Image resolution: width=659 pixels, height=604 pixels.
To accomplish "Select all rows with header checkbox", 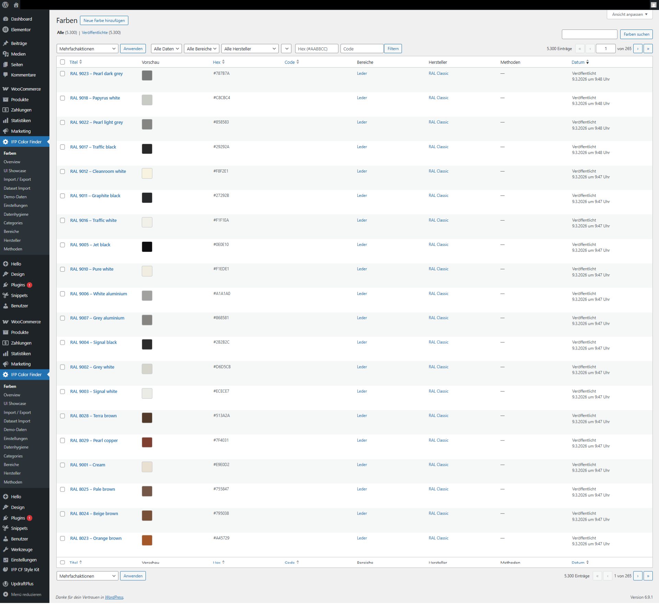I will 62,62.
